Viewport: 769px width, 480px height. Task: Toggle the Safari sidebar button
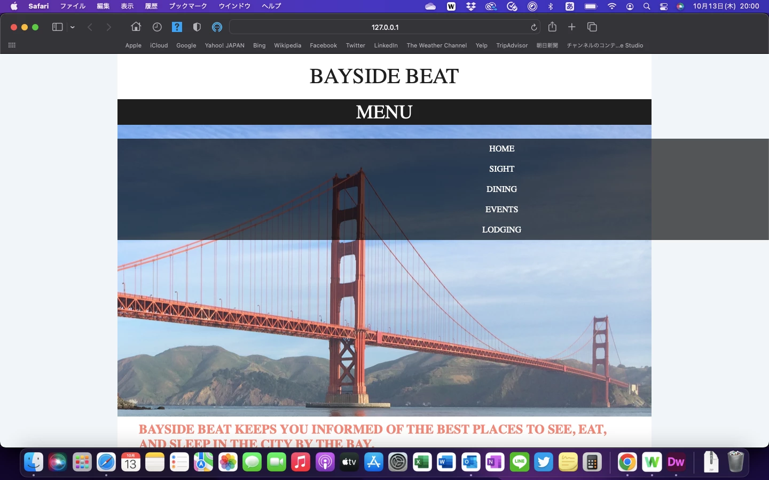[x=57, y=27]
